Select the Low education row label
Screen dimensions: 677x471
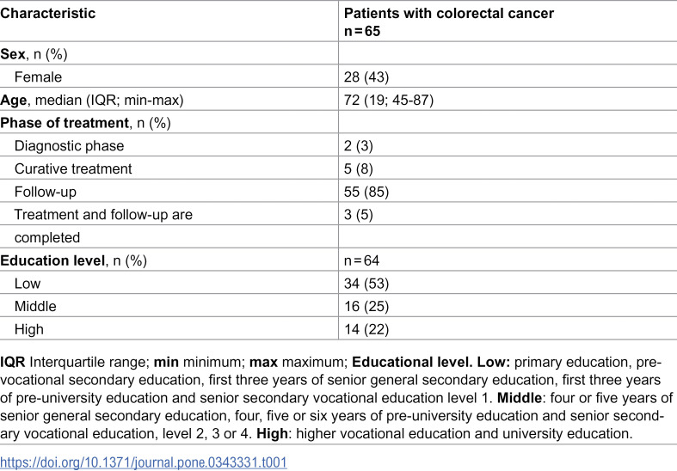point(28,284)
